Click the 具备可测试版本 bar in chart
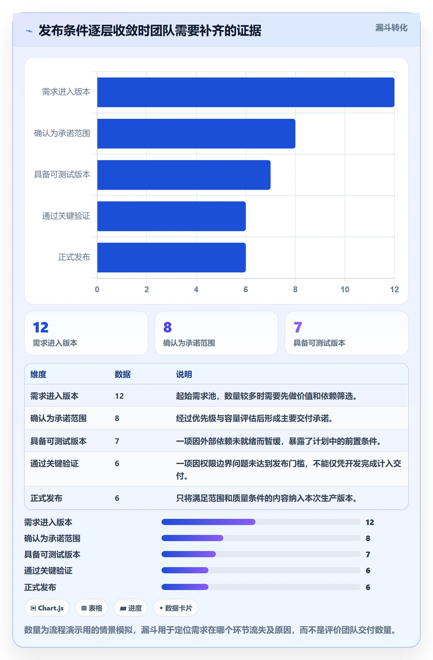The image size is (433, 660). pyautogui.click(x=184, y=175)
